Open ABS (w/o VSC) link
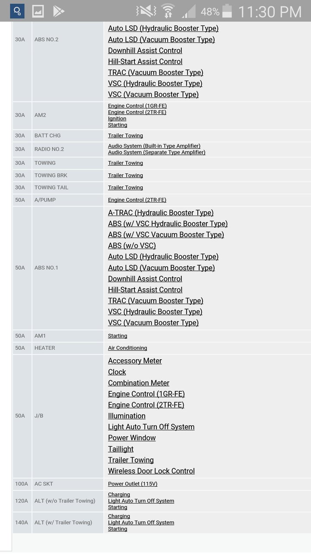The height and width of the screenshot is (554, 311). [132, 245]
